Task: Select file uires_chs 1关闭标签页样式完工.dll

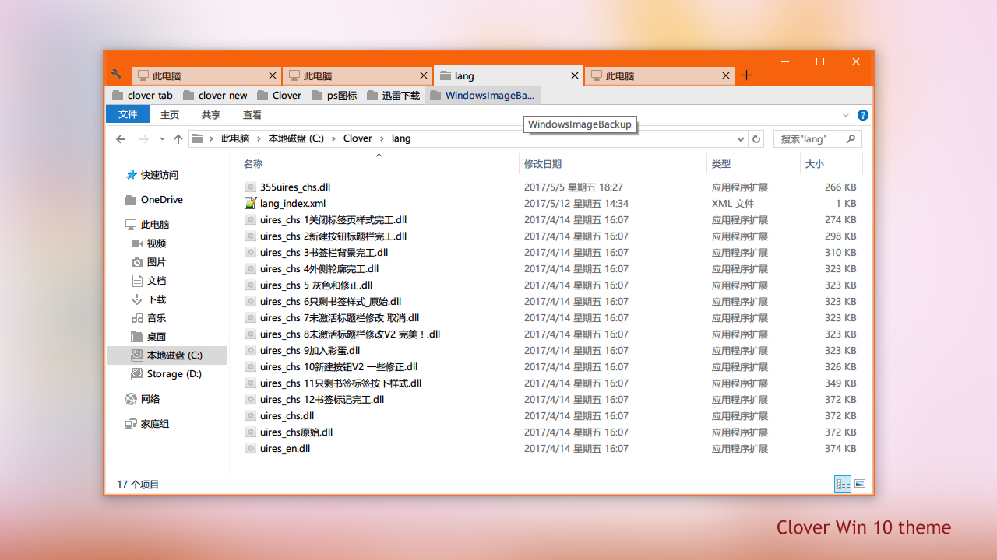Action: coord(333,220)
